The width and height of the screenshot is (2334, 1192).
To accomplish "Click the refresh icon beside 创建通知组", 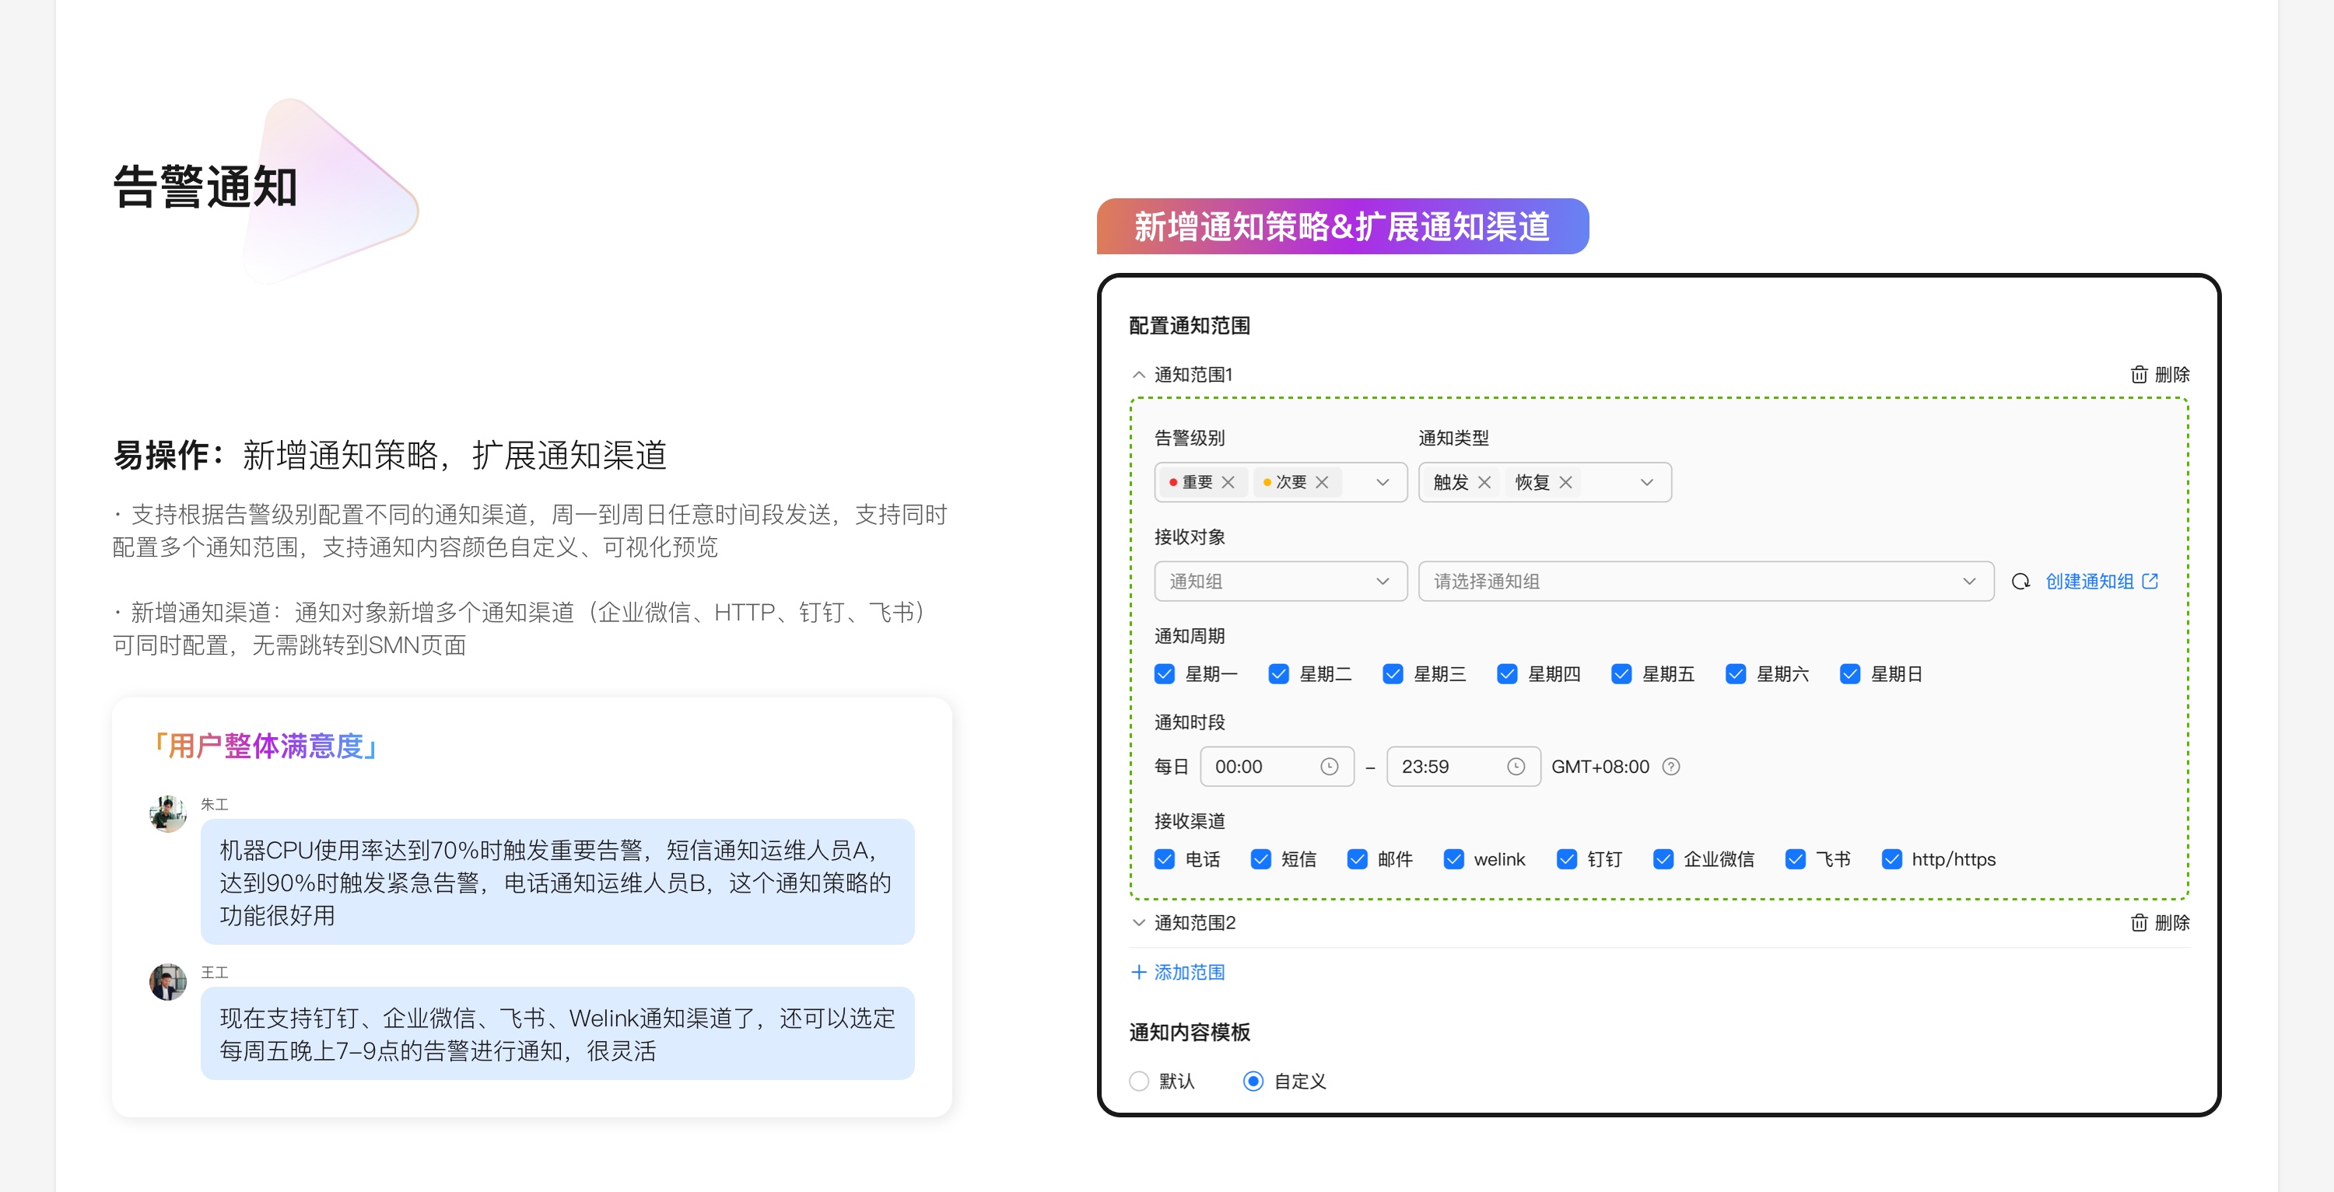I will click(2020, 582).
